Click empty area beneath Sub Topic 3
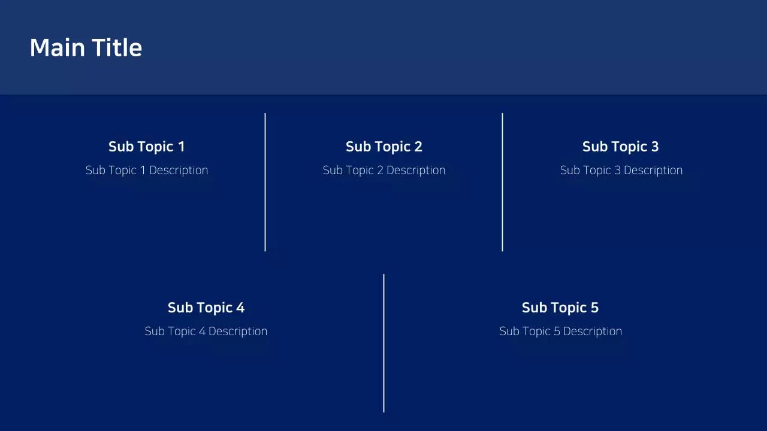 [x=620, y=221]
